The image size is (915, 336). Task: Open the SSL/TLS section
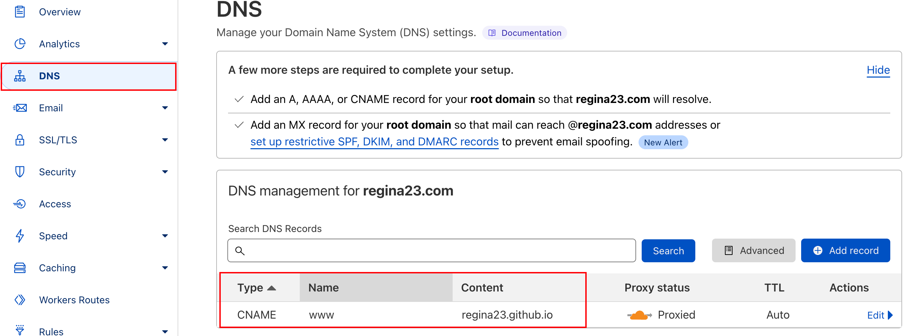pyautogui.click(x=58, y=140)
